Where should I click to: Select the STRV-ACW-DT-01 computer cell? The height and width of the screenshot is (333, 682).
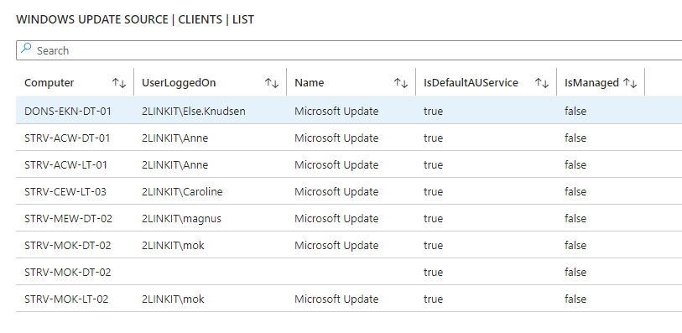pyautogui.click(x=67, y=138)
